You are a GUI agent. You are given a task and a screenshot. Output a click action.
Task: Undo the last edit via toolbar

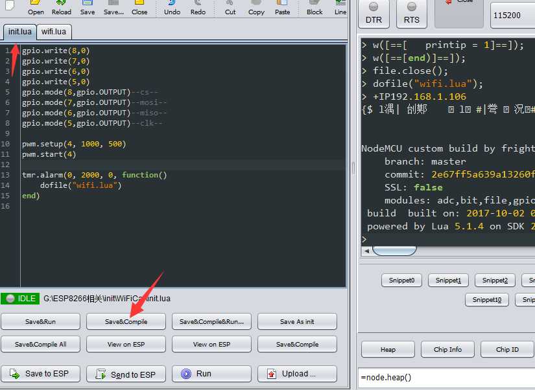(x=172, y=8)
